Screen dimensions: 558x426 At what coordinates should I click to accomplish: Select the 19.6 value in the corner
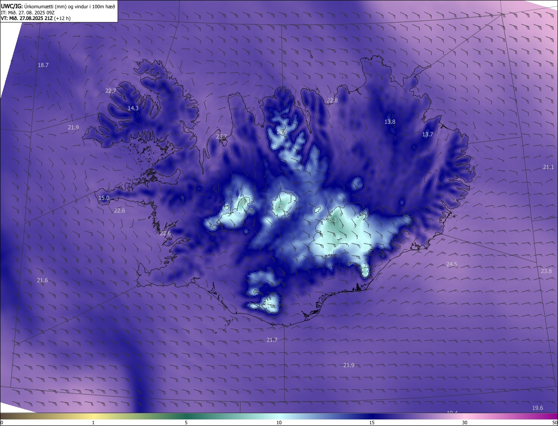click(x=538, y=408)
